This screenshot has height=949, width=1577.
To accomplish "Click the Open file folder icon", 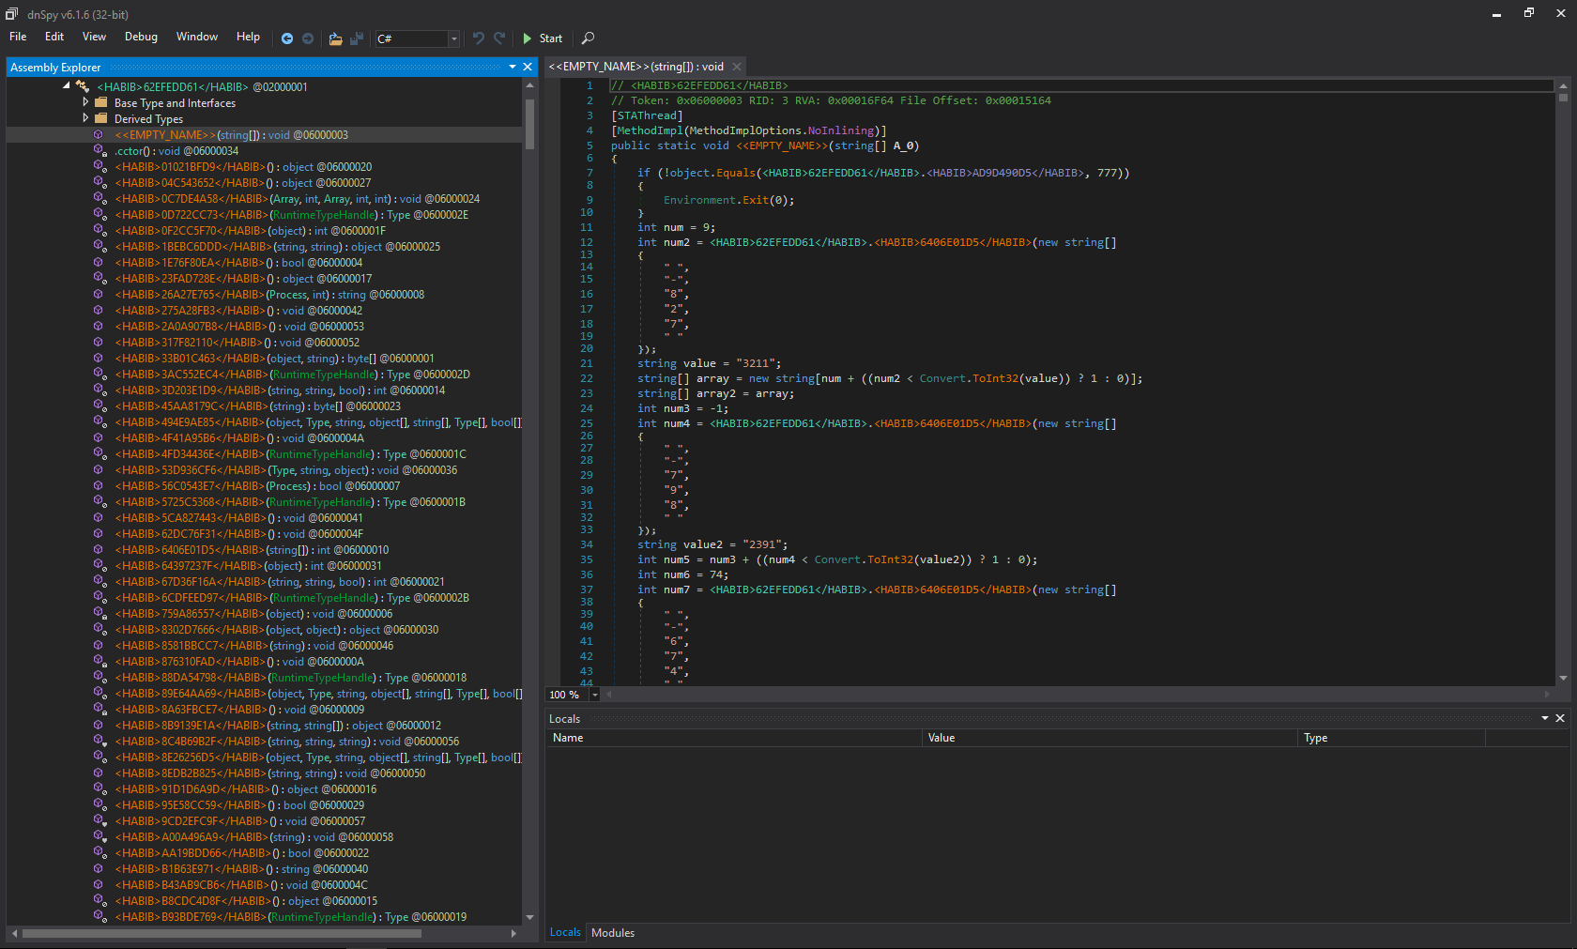I will pos(335,38).
